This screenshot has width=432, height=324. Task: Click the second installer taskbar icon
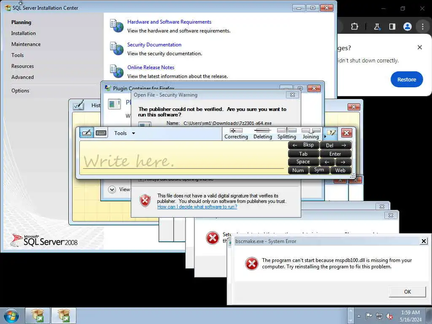coord(64,316)
